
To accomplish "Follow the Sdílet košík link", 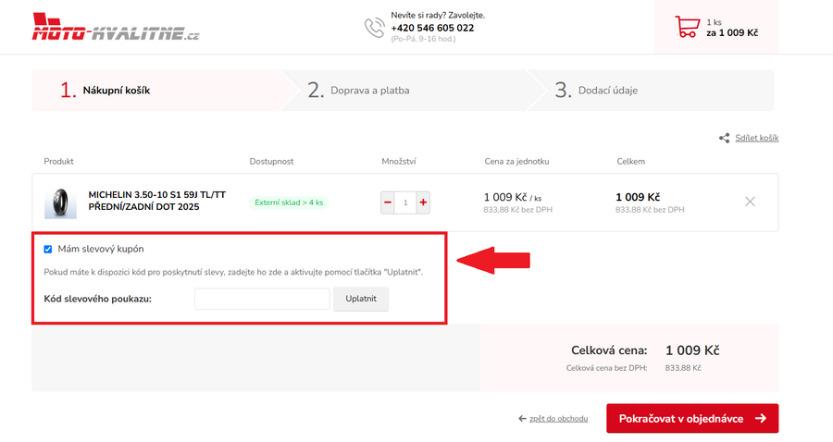I will tap(756, 138).
